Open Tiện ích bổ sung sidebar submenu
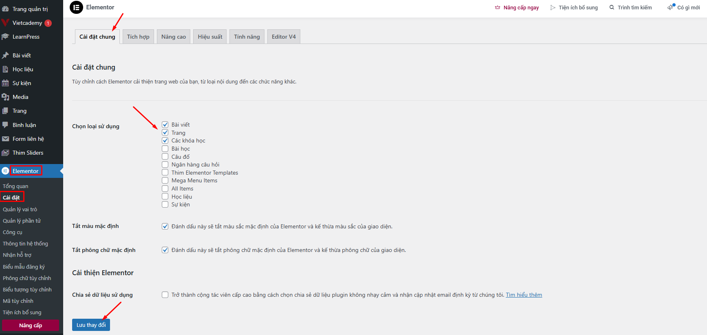The width and height of the screenshot is (707, 335). click(x=22, y=312)
